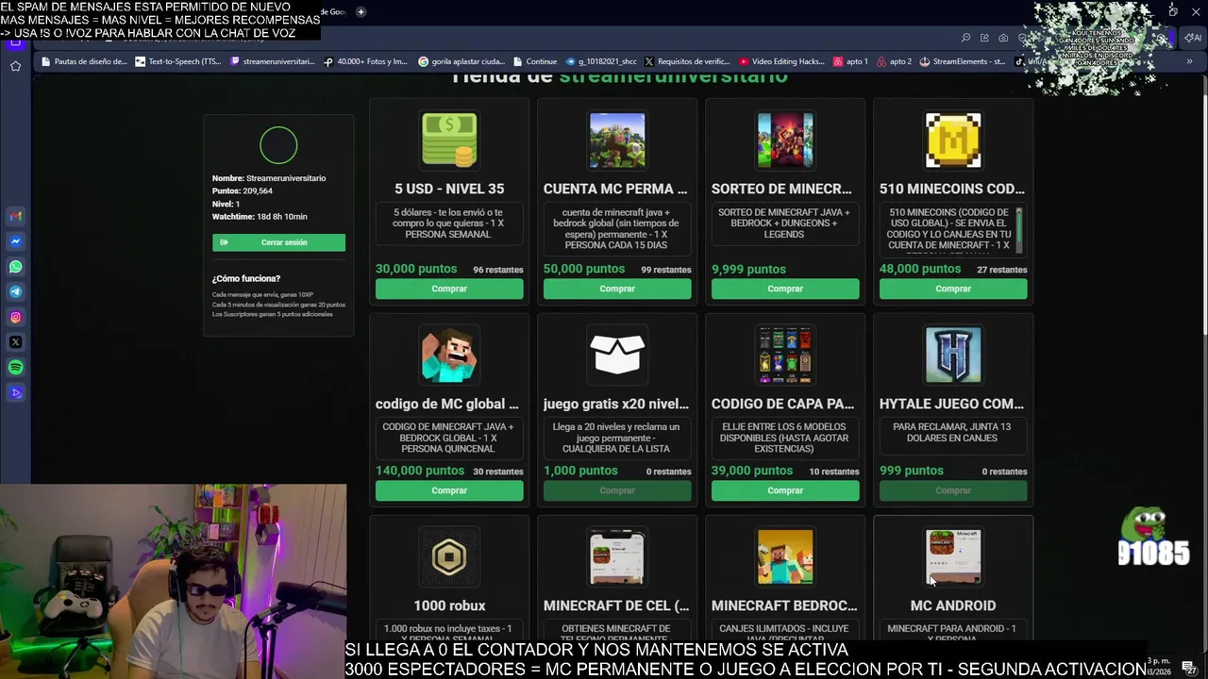This screenshot has width=1208, height=679.
Task: Open the AI button in browser toolbar
Action: pos(1193,38)
